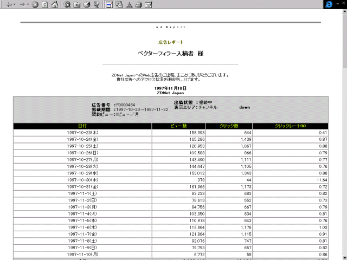Open the Mail icon in toolbar

119,4
